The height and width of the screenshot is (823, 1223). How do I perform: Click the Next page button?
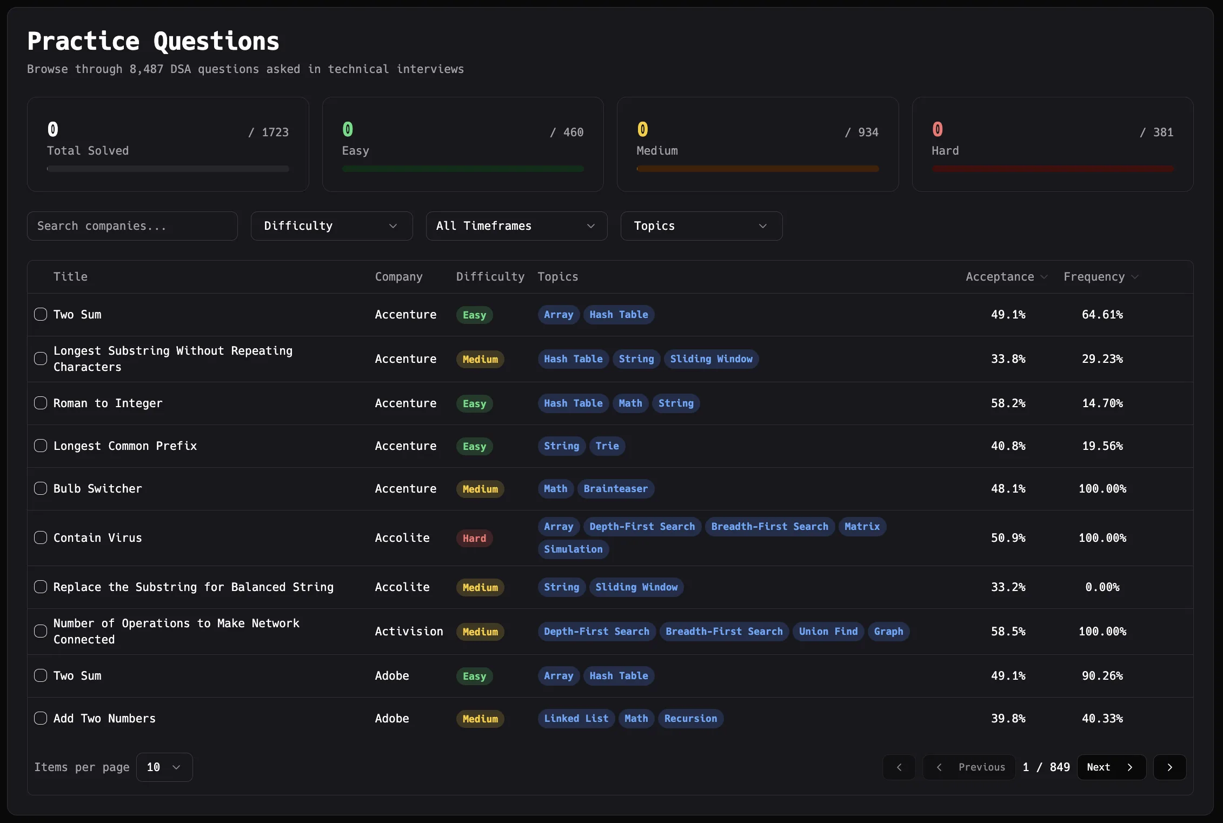click(1111, 767)
